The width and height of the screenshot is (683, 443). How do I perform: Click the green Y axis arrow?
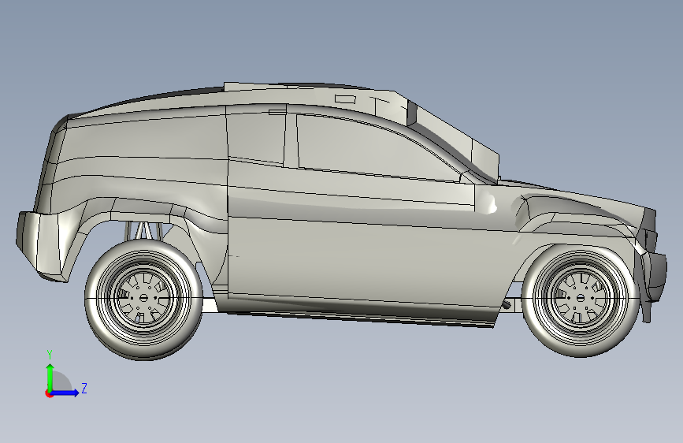click(50, 377)
